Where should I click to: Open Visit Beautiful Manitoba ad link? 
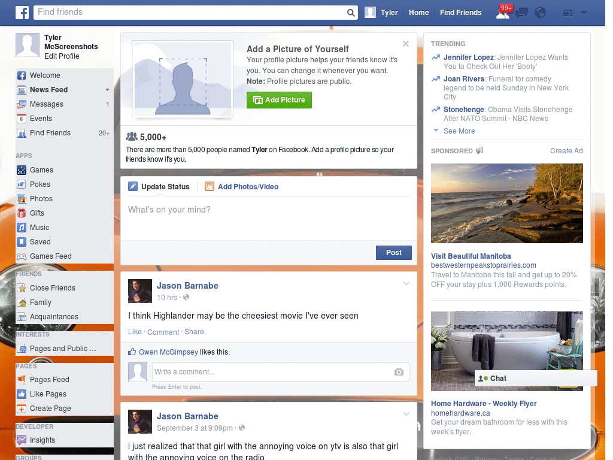(471, 256)
